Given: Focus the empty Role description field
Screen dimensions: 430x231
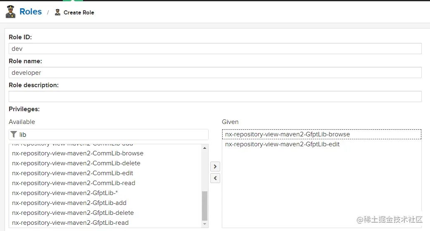Looking at the screenshot, I should (x=215, y=96).
